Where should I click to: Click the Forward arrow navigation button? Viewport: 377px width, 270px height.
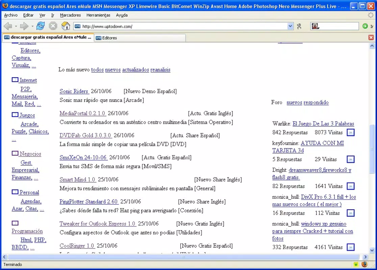click(x=24, y=26)
